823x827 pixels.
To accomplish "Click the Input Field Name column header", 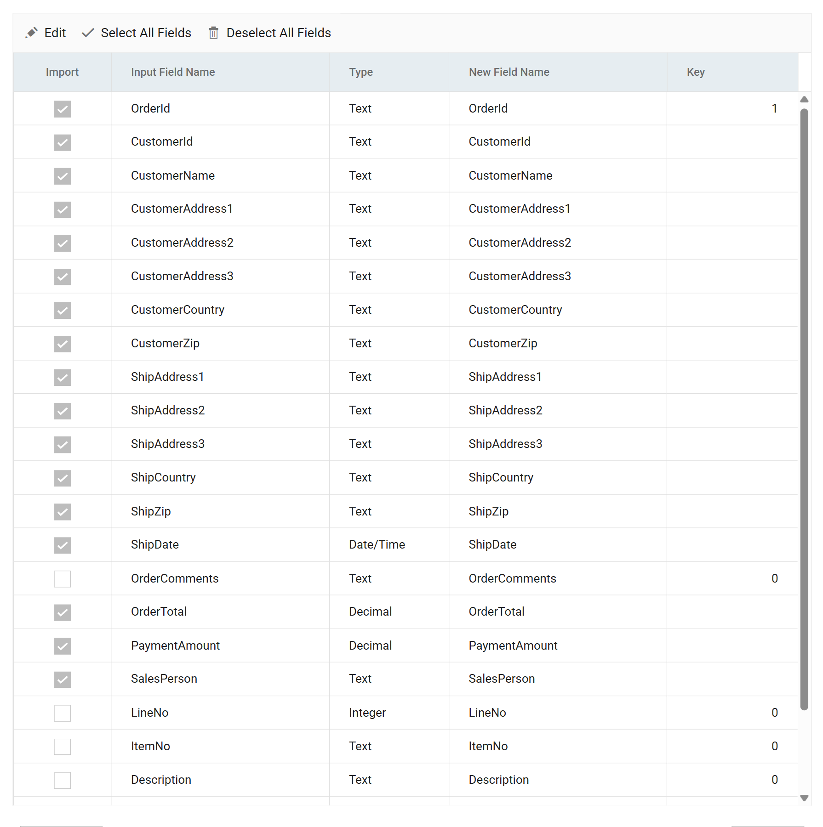I will 220,72.
